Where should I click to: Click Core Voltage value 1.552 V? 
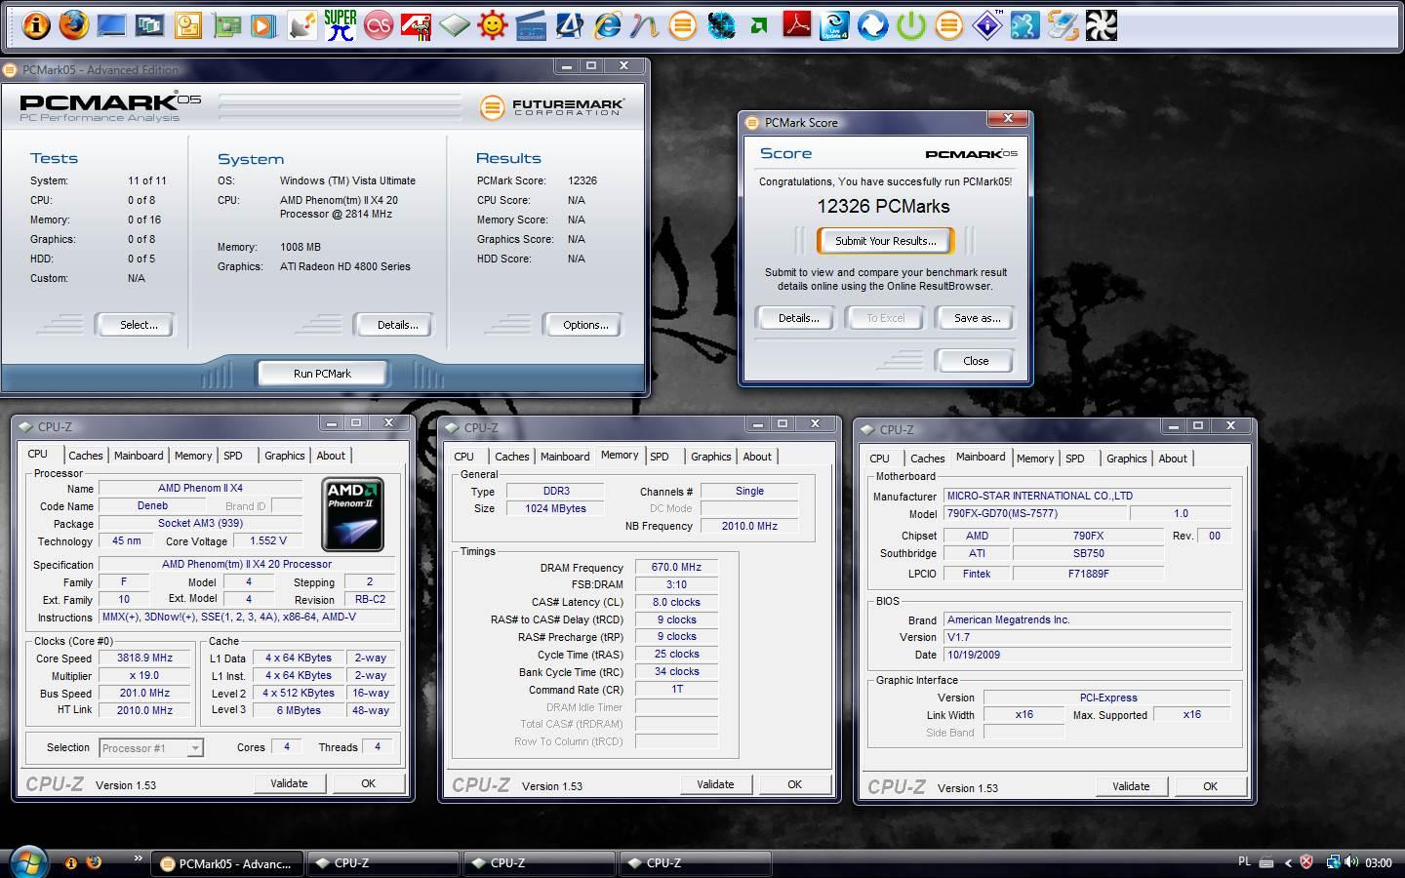pos(267,540)
